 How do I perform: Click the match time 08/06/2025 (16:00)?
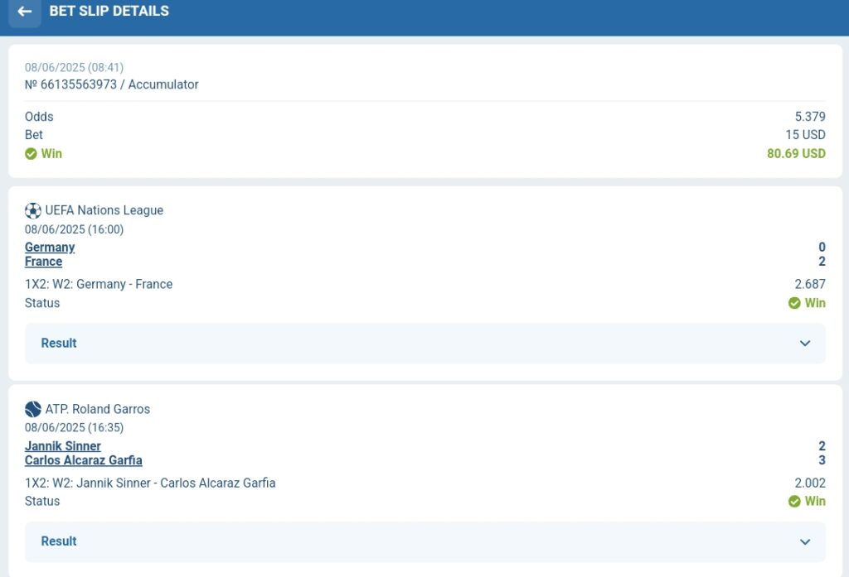coord(74,229)
